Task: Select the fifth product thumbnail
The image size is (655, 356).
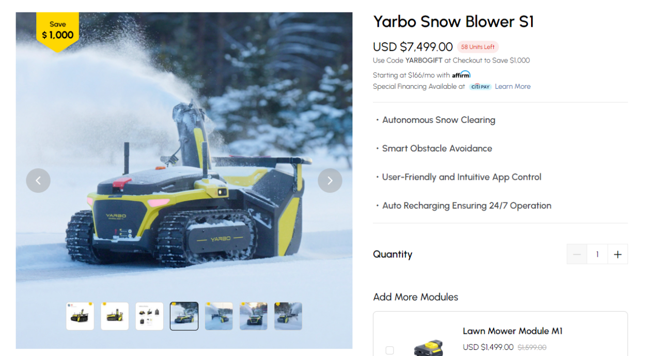Action: (219, 316)
